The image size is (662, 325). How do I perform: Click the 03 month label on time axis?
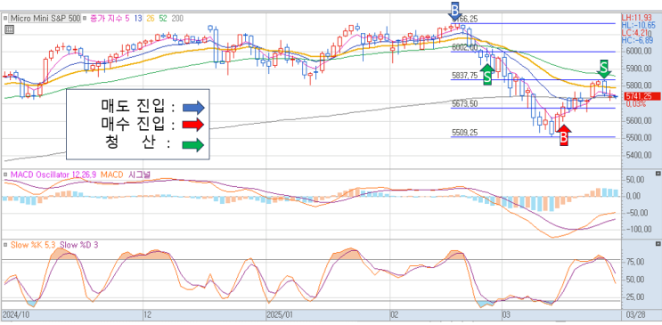point(506,315)
